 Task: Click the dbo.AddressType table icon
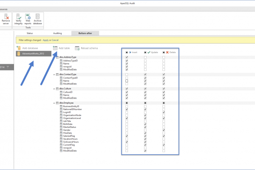(57, 57)
